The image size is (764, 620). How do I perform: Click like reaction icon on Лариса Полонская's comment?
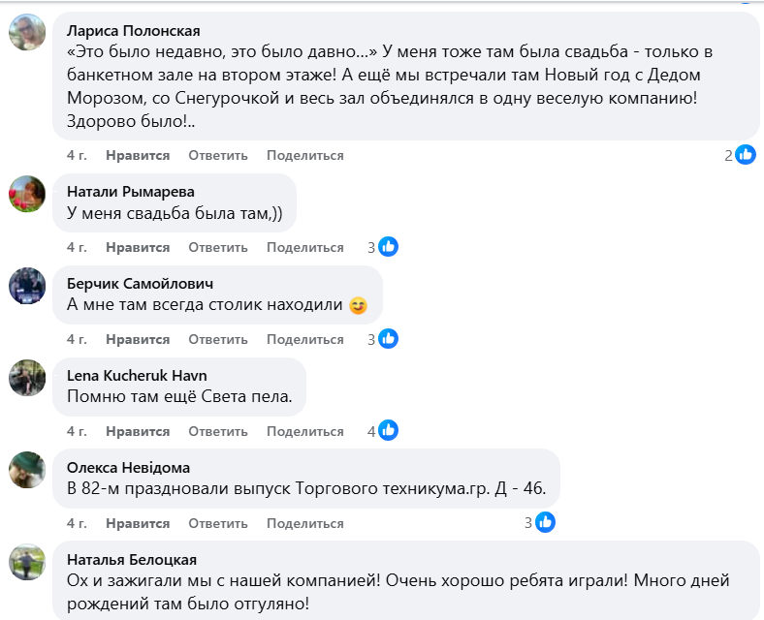746,155
